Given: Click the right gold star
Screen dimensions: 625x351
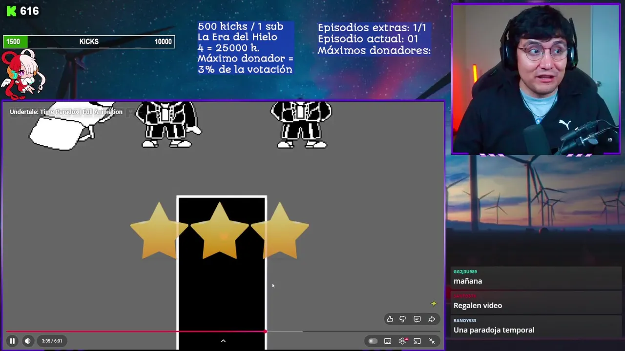Looking at the screenshot, I should [280, 231].
